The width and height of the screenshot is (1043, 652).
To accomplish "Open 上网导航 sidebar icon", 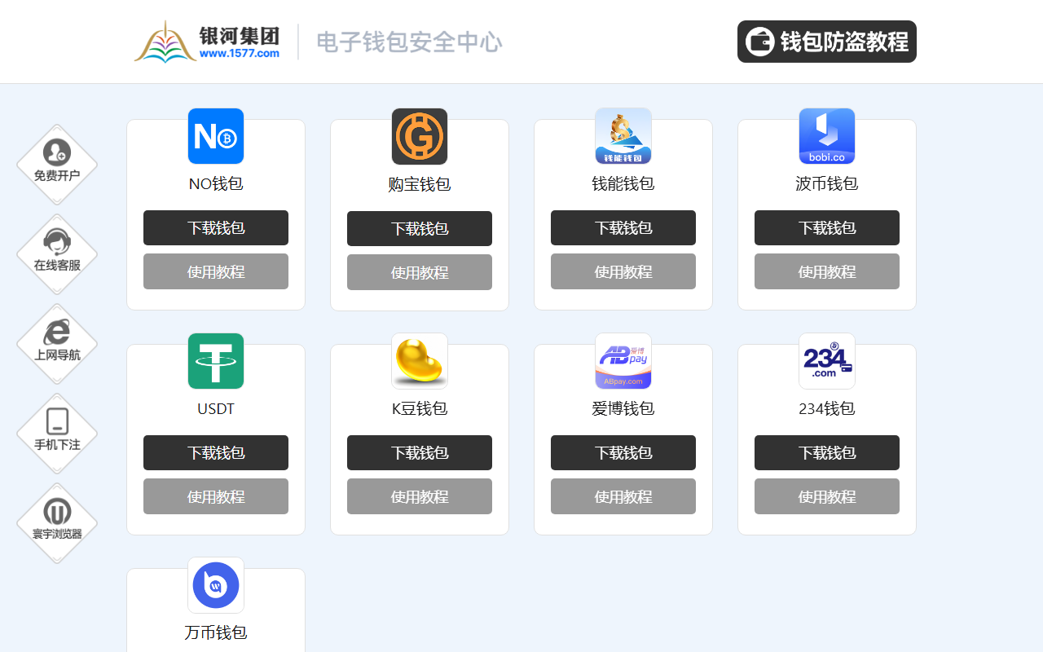I will point(57,344).
